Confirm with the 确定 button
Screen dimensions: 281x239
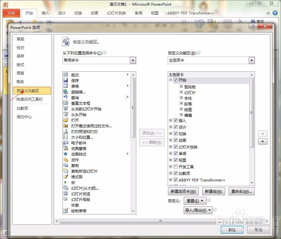(232, 230)
